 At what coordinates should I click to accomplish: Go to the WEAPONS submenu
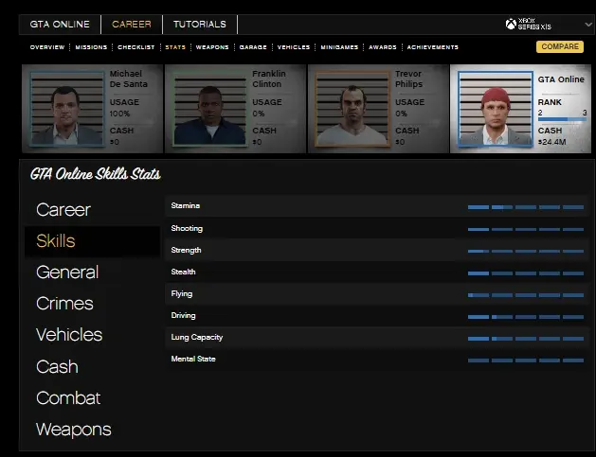[x=211, y=47]
